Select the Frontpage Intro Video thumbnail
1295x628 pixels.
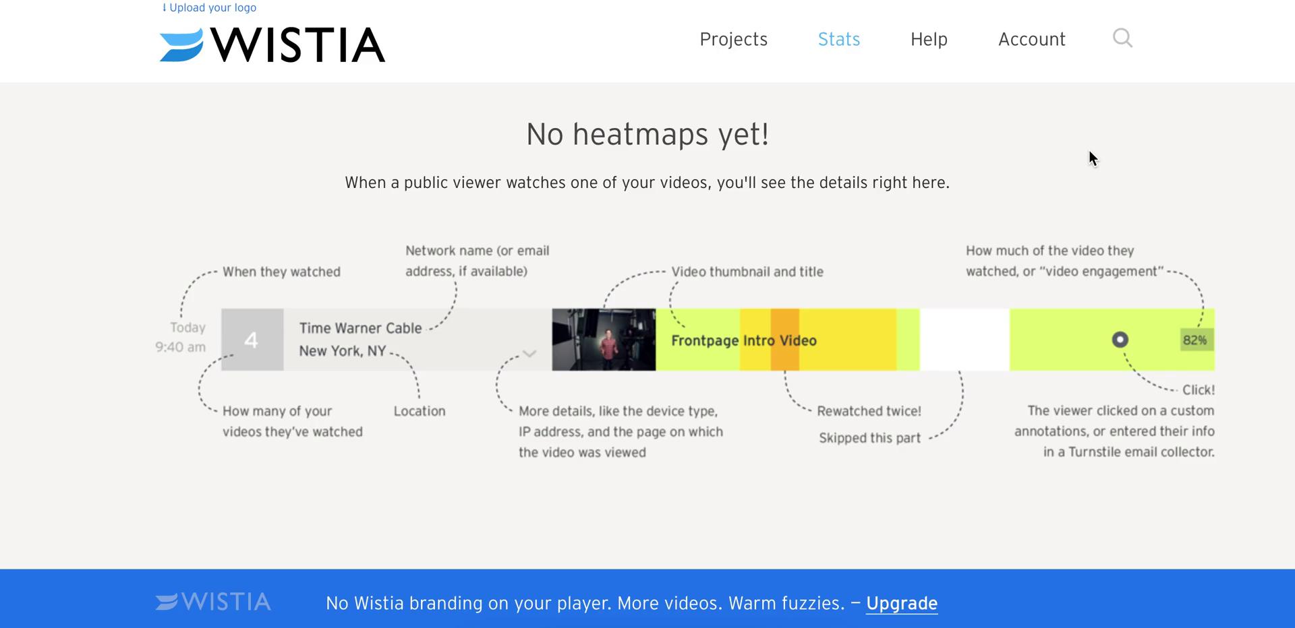point(604,340)
